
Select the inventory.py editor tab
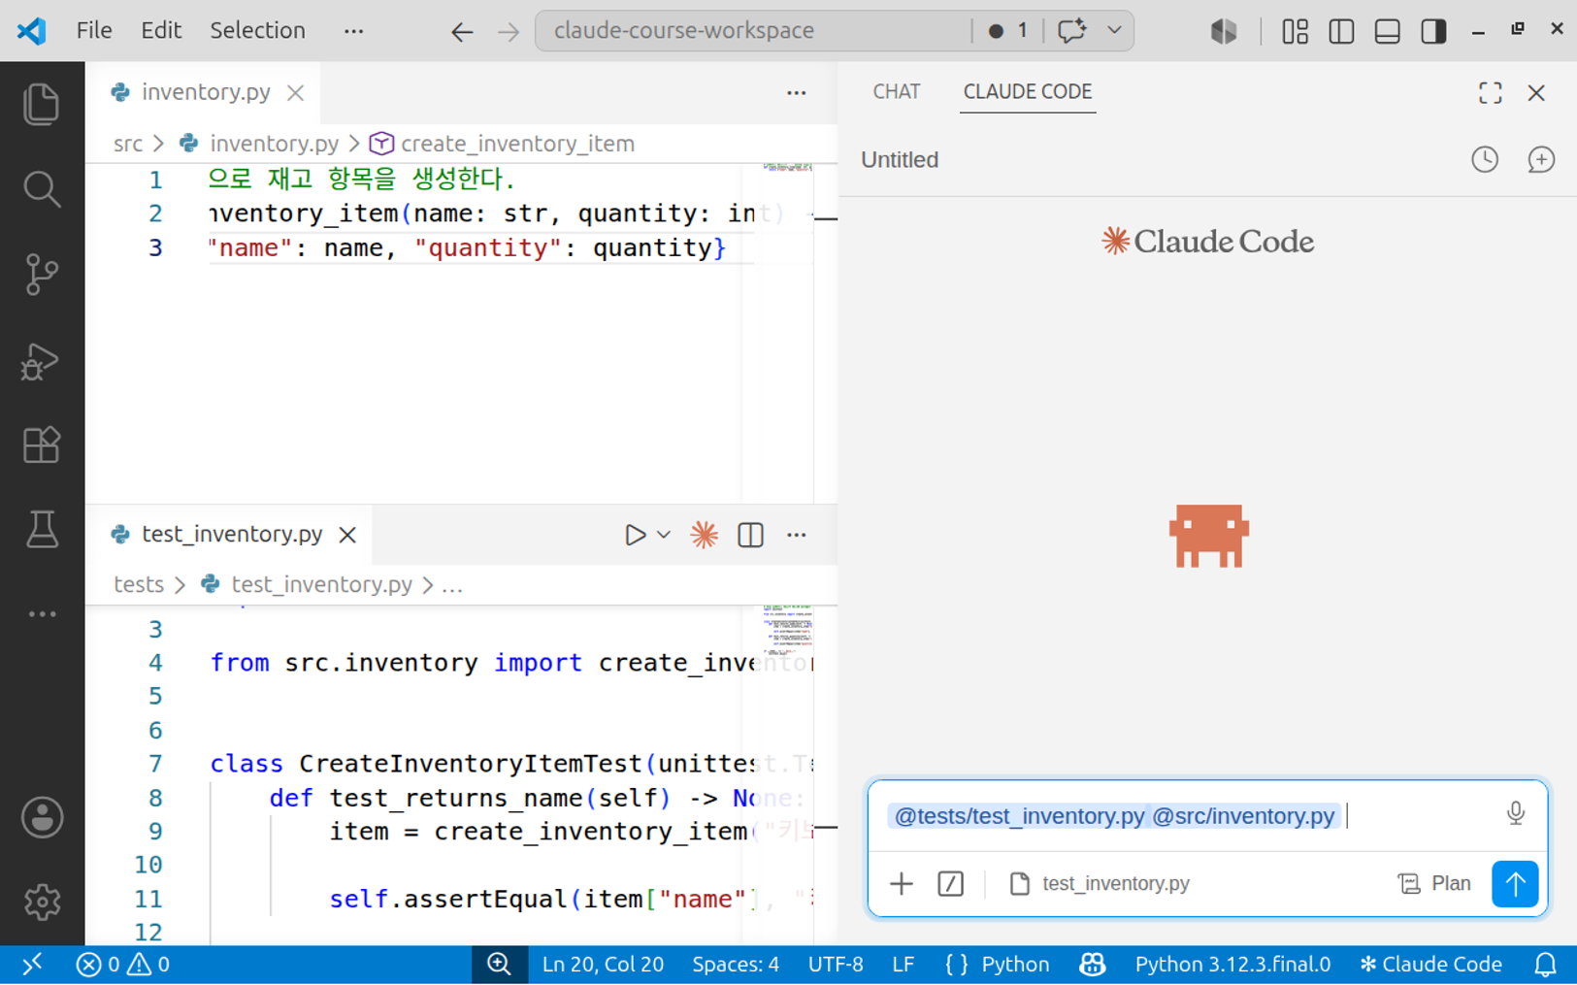pos(206,92)
